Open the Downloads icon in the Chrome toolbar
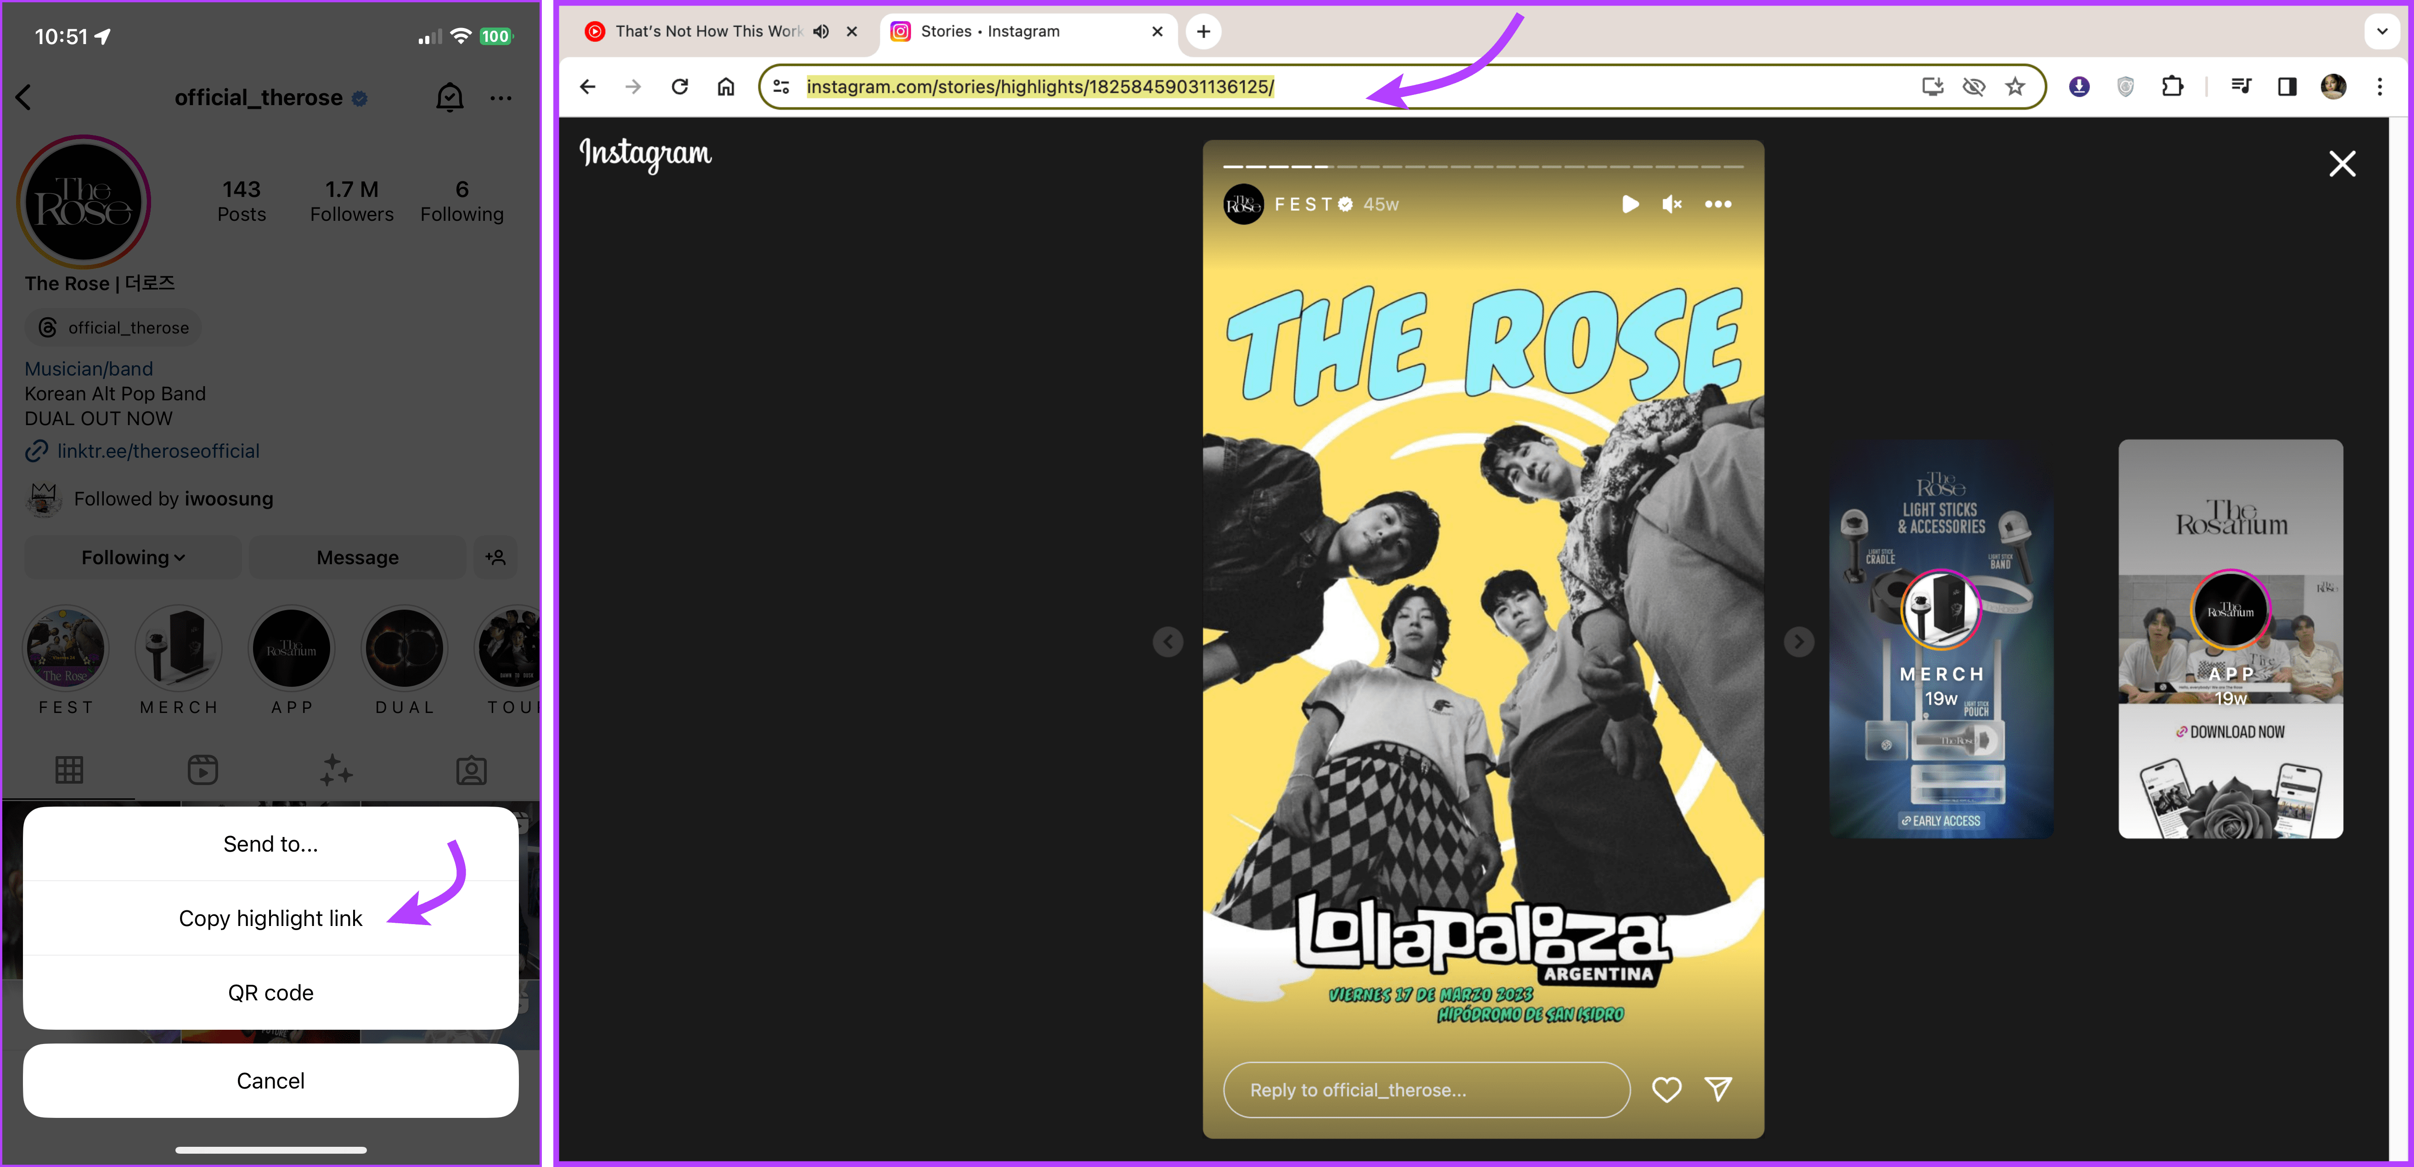The image size is (2414, 1167). pos(2078,86)
